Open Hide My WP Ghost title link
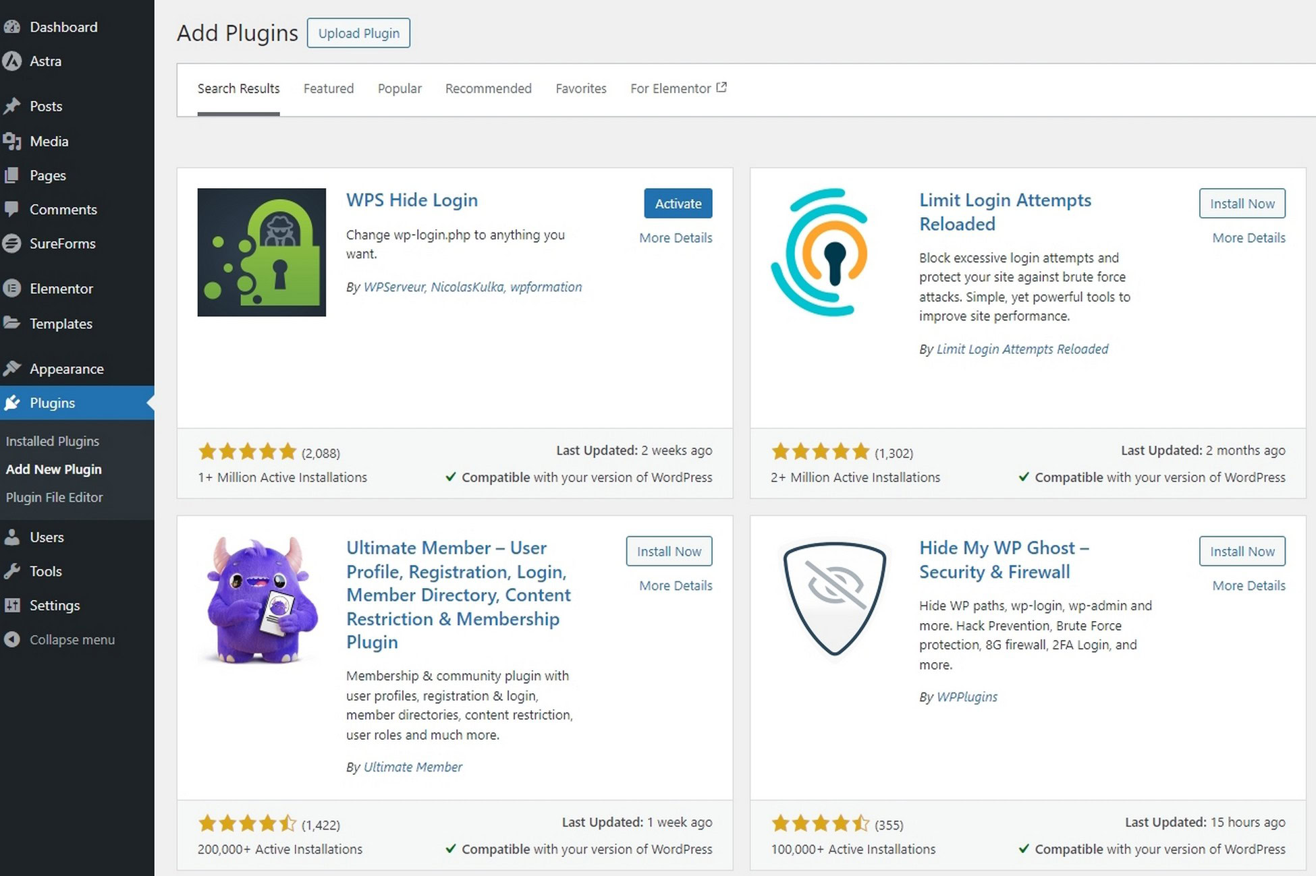1316x876 pixels. [x=1004, y=560]
